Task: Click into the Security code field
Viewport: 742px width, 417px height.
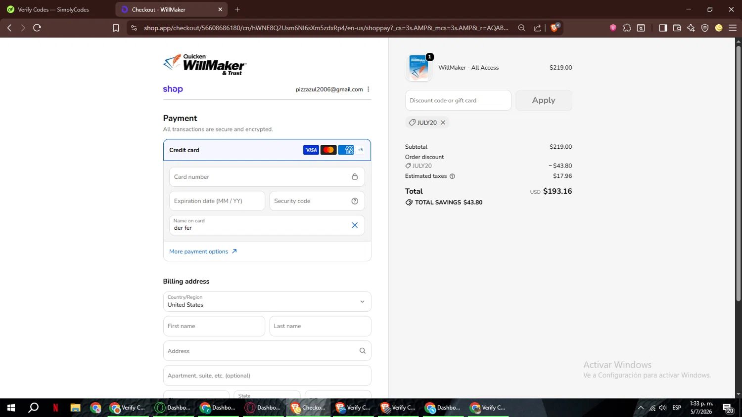Action: pos(317,201)
